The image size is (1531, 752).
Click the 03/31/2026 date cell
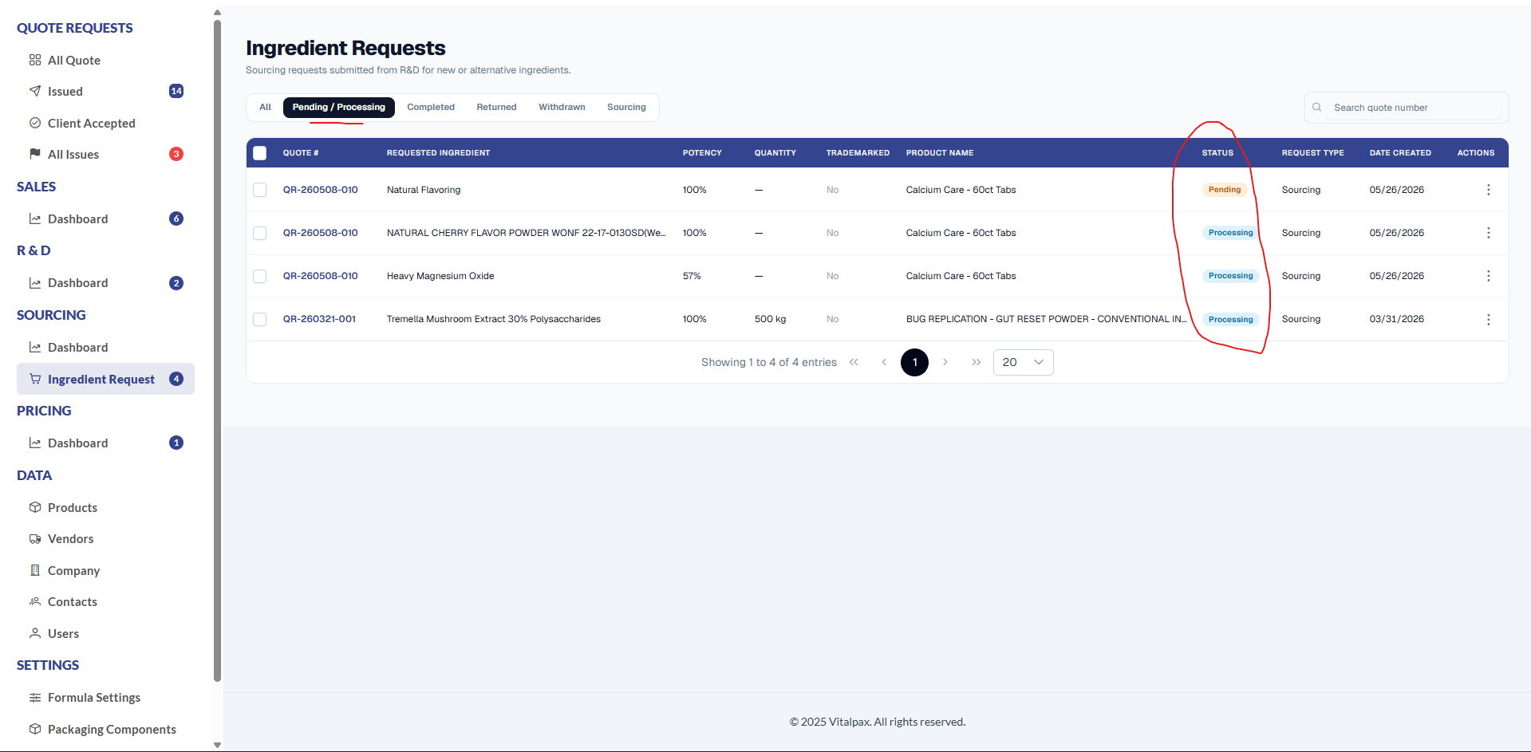pos(1397,319)
